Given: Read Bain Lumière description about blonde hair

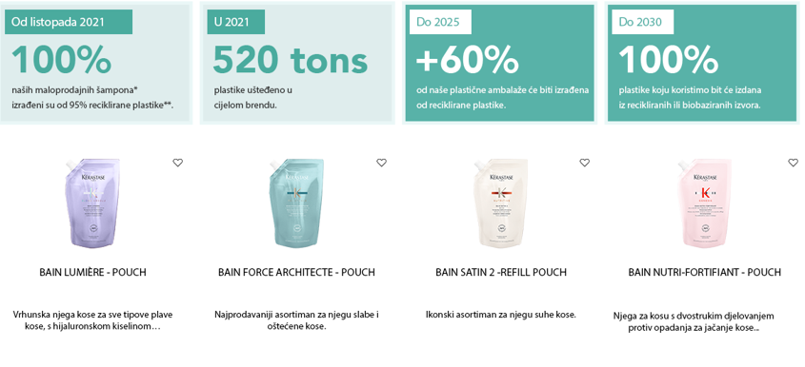Looking at the screenshot, I should click(x=92, y=320).
